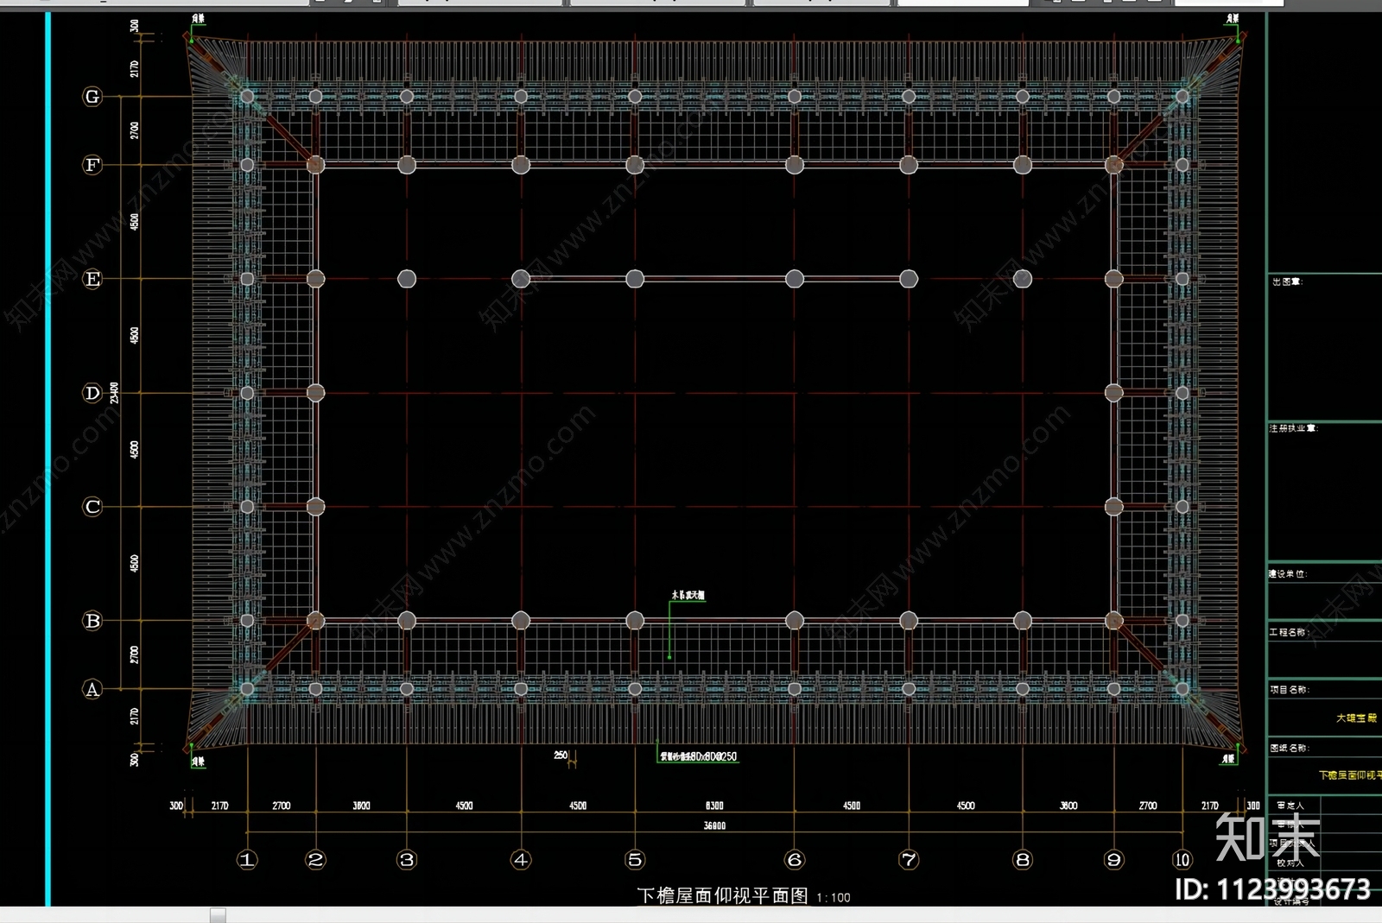The image size is (1382, 923).
Task: Click axis bubble B
Action: click(92, 621)
